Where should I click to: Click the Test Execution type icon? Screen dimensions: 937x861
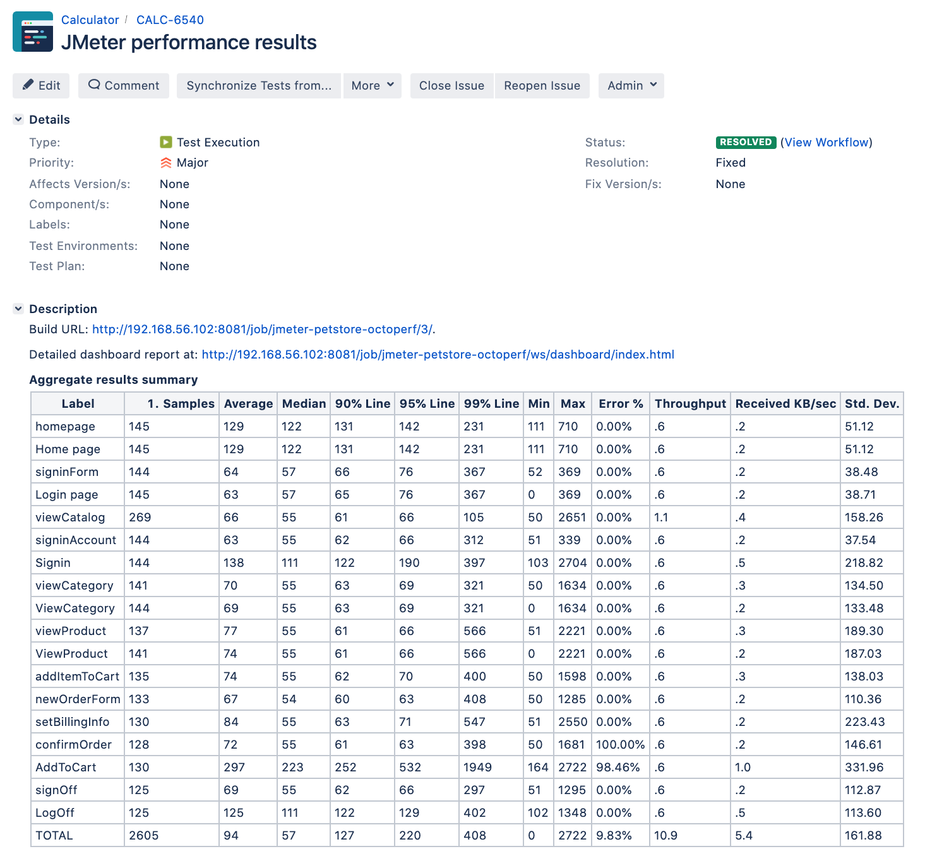pos(166,142)
